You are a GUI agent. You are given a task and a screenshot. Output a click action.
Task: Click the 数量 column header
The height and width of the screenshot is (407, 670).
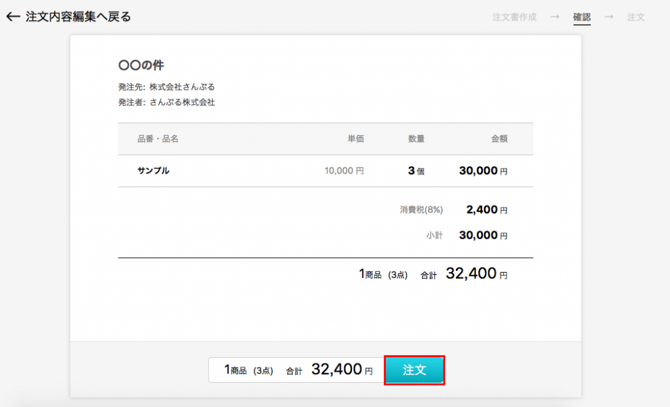tap(416, 139)
